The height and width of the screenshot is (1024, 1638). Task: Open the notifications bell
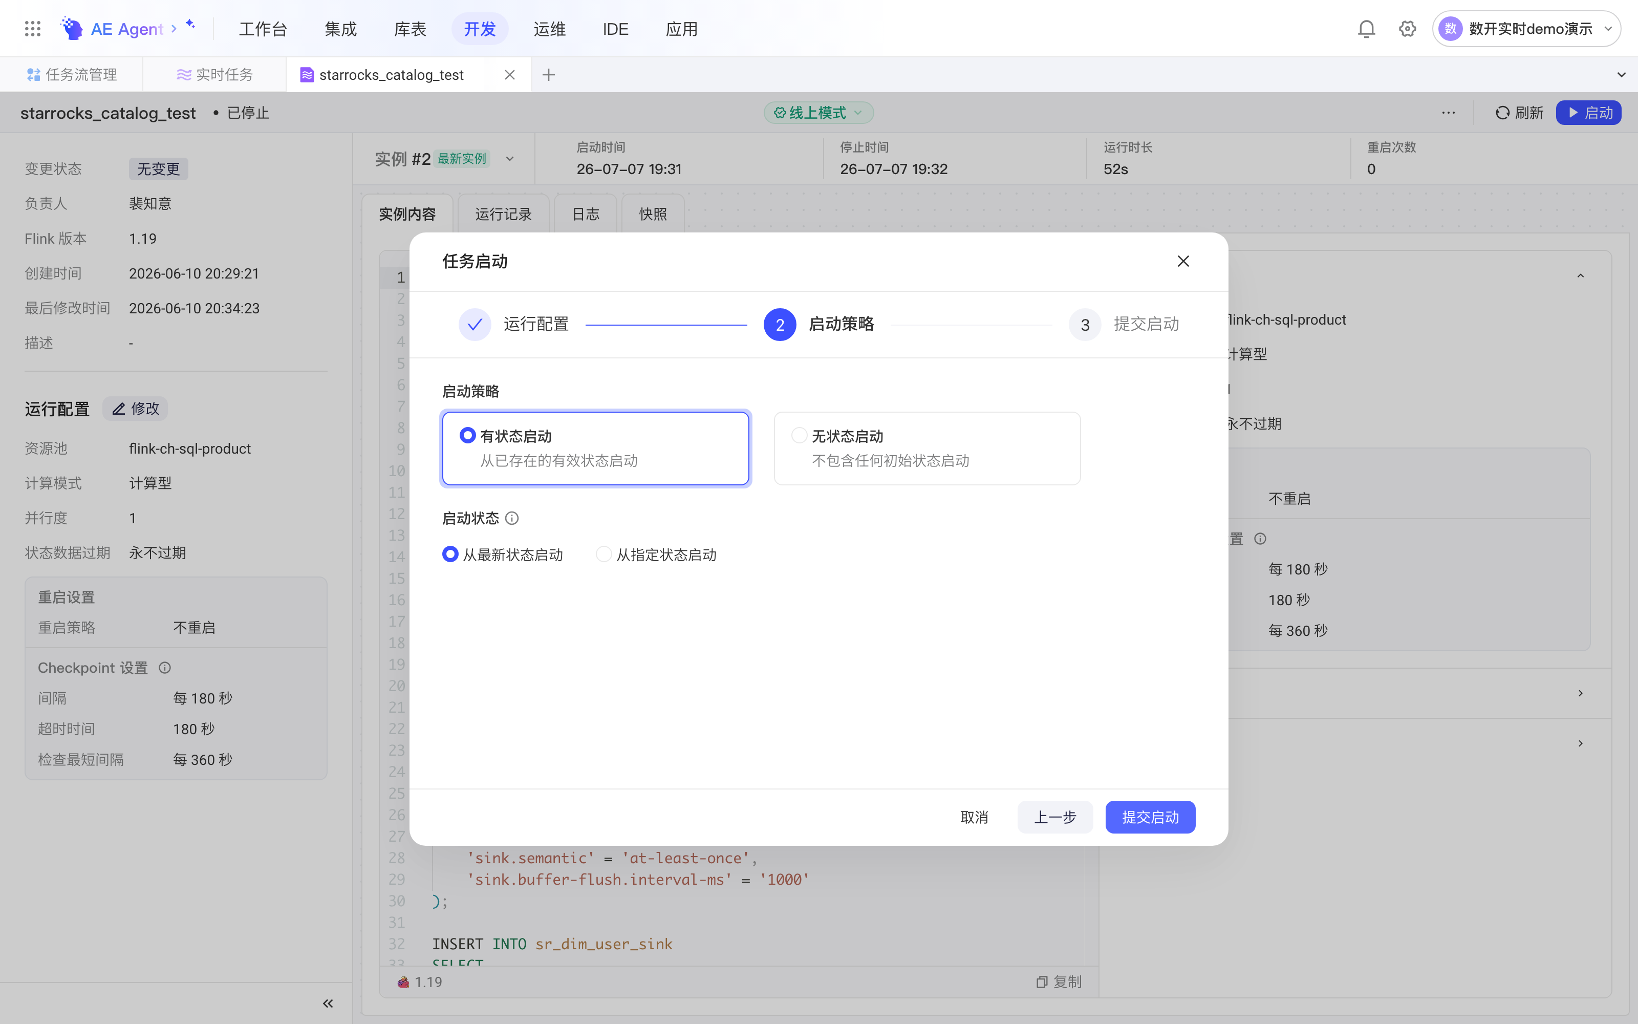click(1366, 29)
